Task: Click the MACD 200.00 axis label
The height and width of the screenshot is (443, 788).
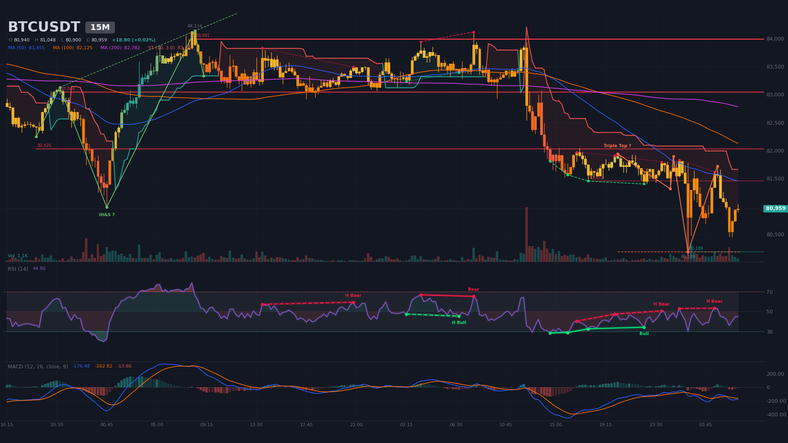Action: coord(775,374)
